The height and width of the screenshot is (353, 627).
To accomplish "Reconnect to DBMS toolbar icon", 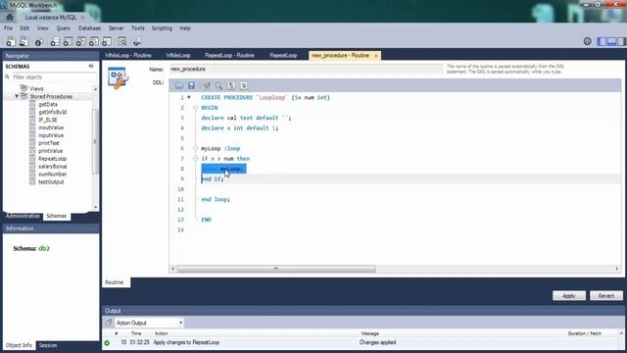I will (137, 41).
